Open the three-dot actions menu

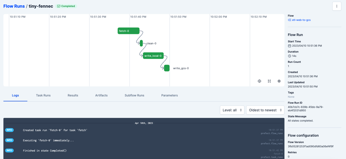(x=337, y=6)
